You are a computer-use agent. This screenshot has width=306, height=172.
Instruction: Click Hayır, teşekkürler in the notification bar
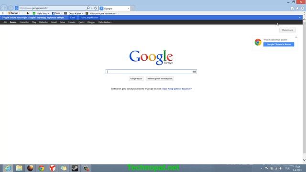pos(89,18)
